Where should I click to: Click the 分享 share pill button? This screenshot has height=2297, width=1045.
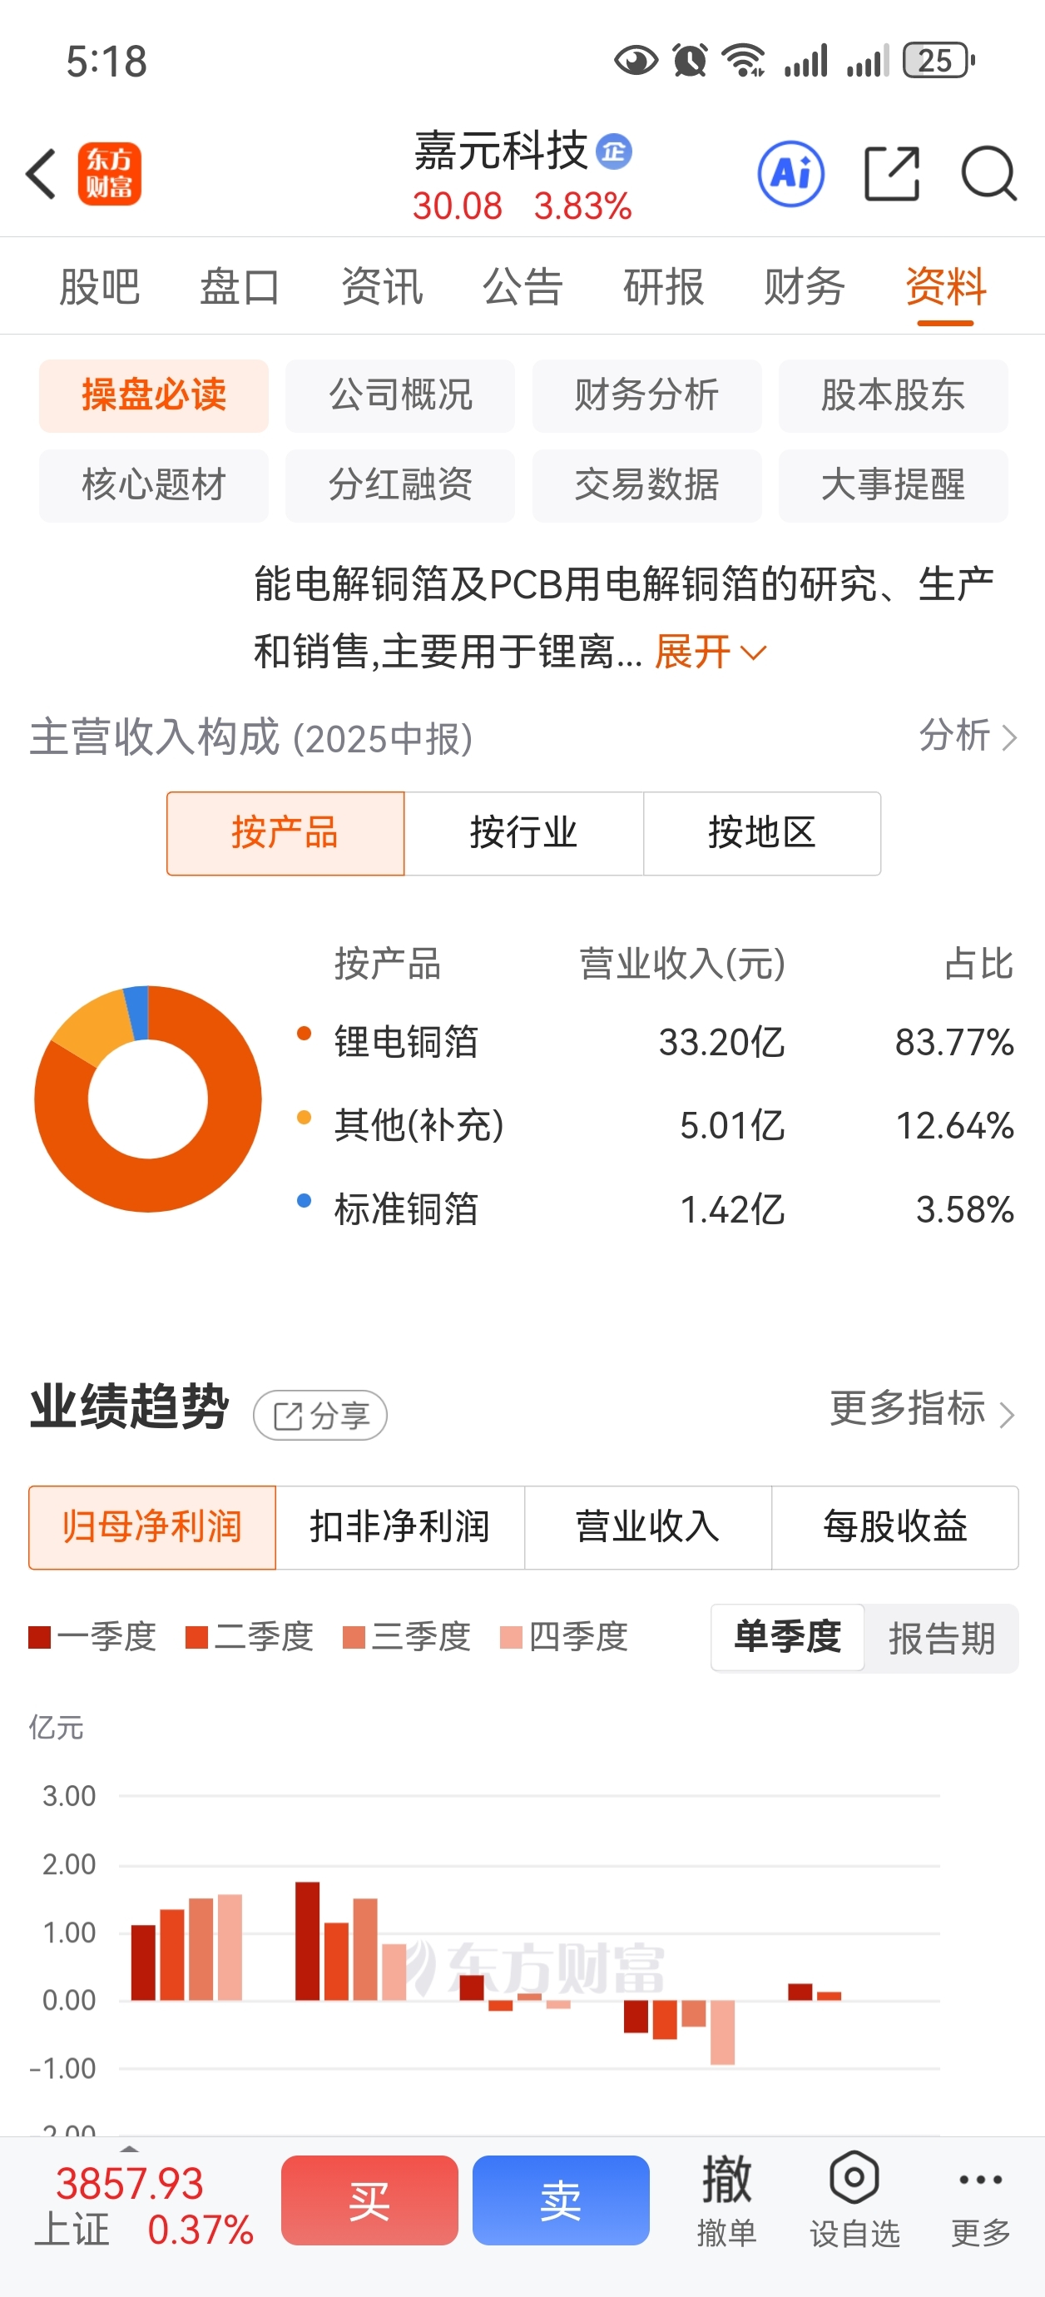pos(320,1415)
